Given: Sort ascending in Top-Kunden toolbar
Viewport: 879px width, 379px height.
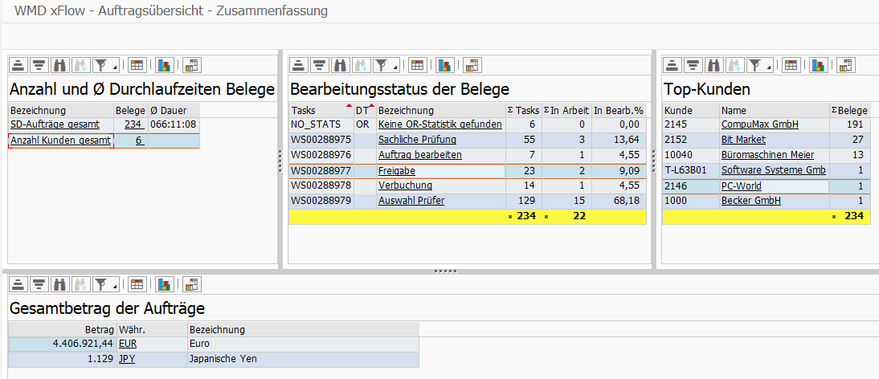Looking at the screenshot, I should [673, 65].
